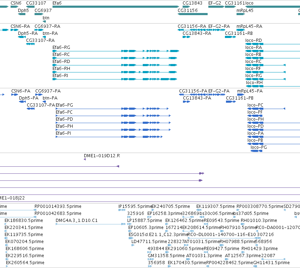Viewport: 300px width, 268px height.
Task: Open the loco-PG protein label
Action: tap(259, 147)
